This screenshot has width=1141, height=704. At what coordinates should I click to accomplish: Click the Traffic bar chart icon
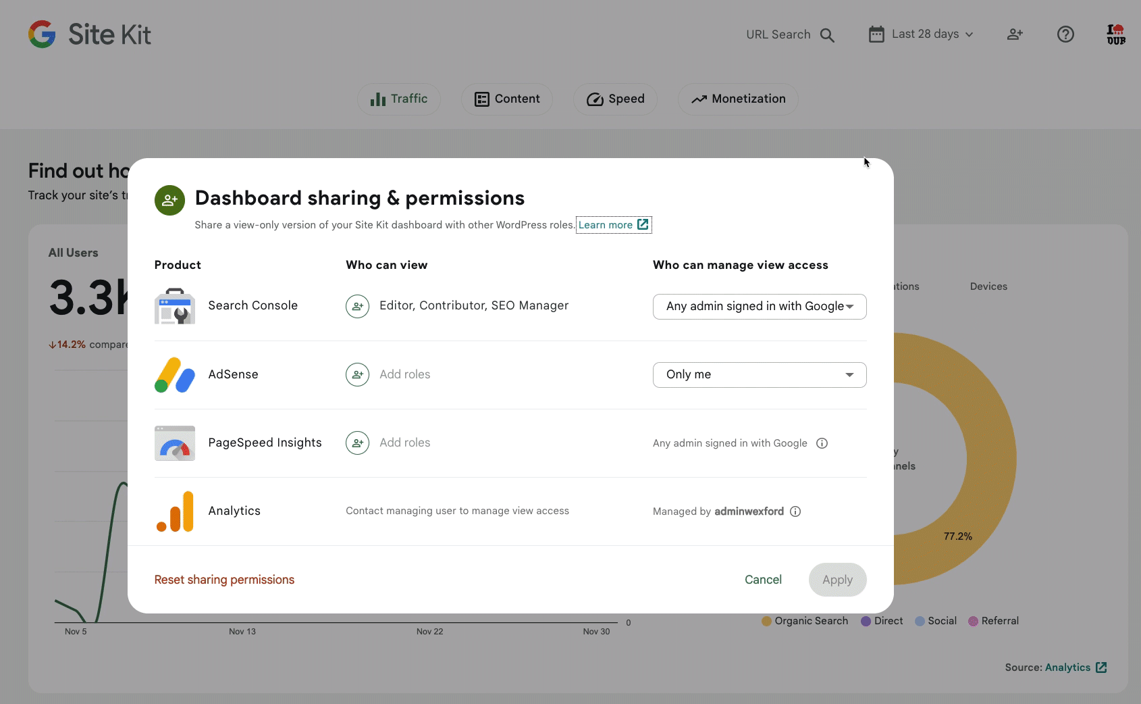tap(377, 99)
